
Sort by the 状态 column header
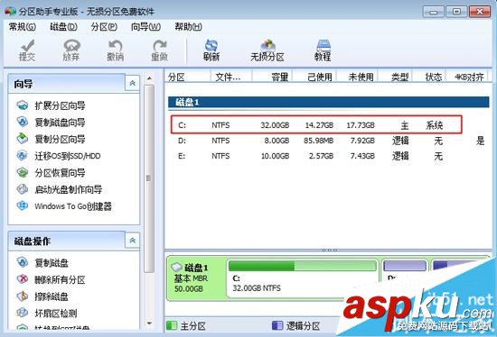429,77
